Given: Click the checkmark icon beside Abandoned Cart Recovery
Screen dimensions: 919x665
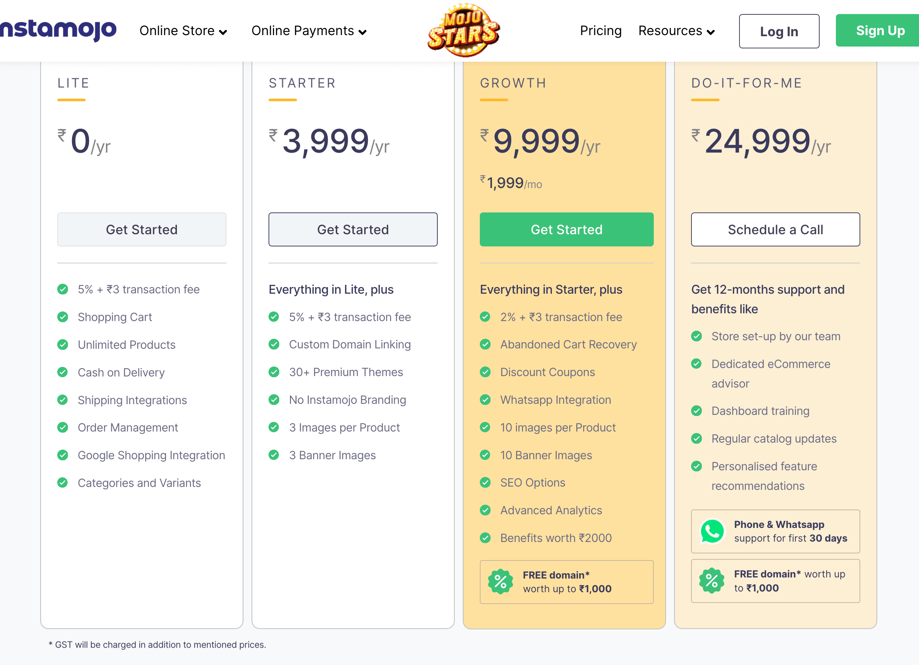Looking at the screenshot, I should [x=485, y=344].
